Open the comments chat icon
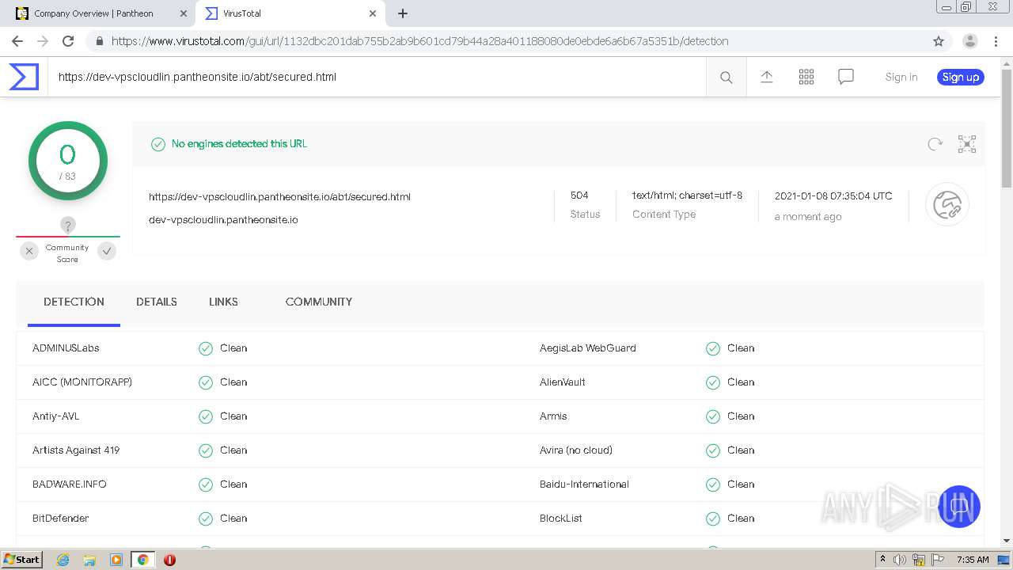 [846, 77]
